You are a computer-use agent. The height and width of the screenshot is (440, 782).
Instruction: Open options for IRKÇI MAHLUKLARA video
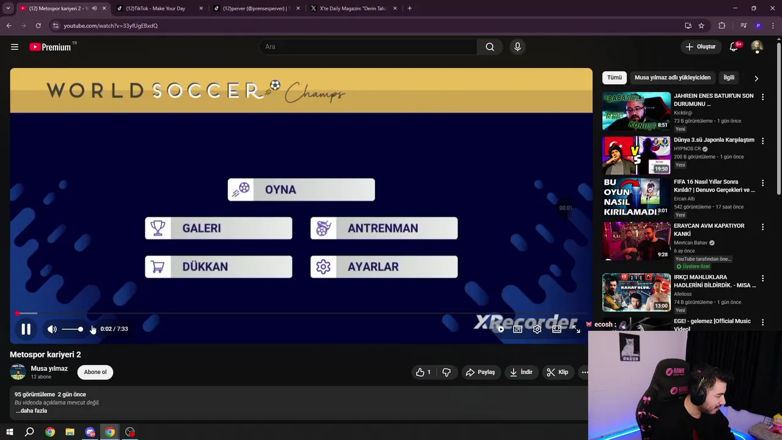click(x=762, y=279)
